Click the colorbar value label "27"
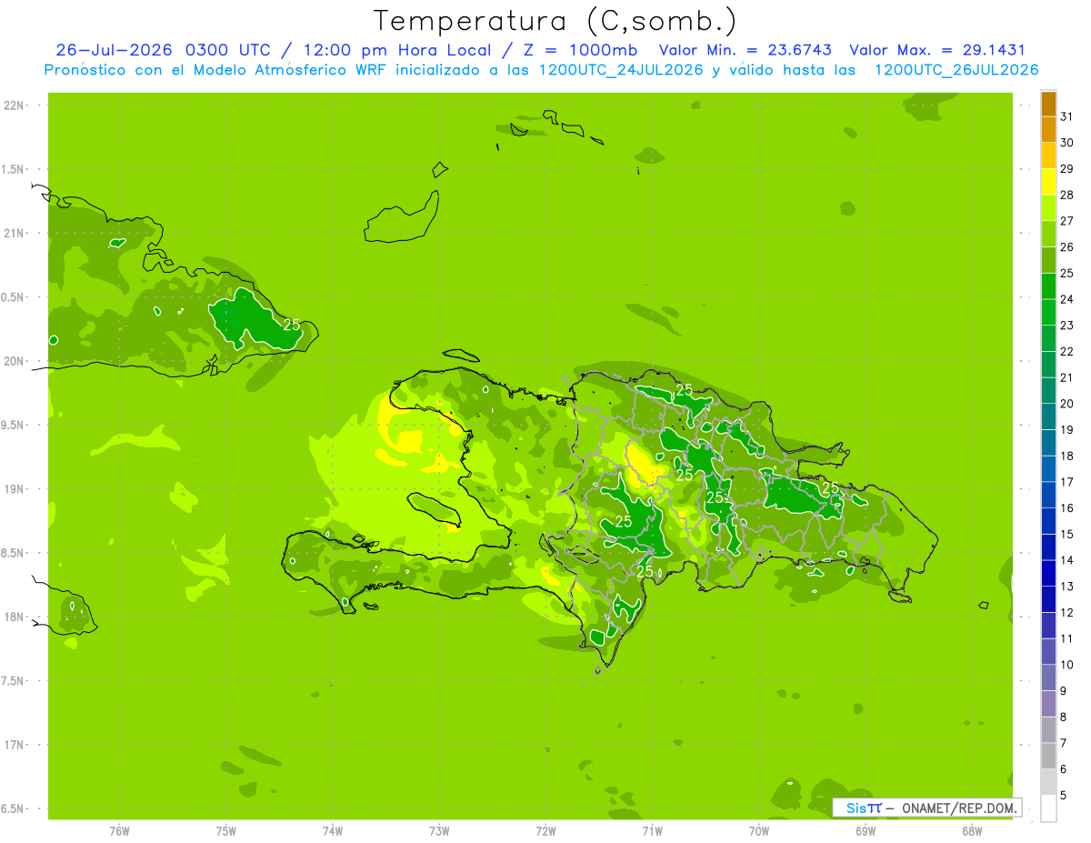1091x843 pixels. coord(1066,221)
